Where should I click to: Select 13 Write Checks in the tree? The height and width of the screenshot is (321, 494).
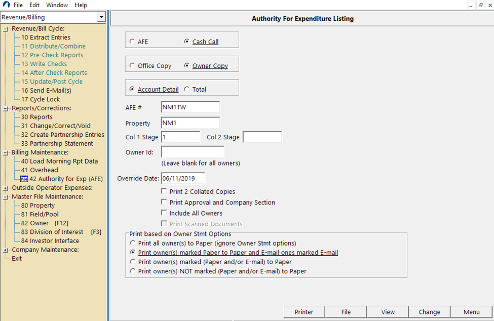point(46,64)
